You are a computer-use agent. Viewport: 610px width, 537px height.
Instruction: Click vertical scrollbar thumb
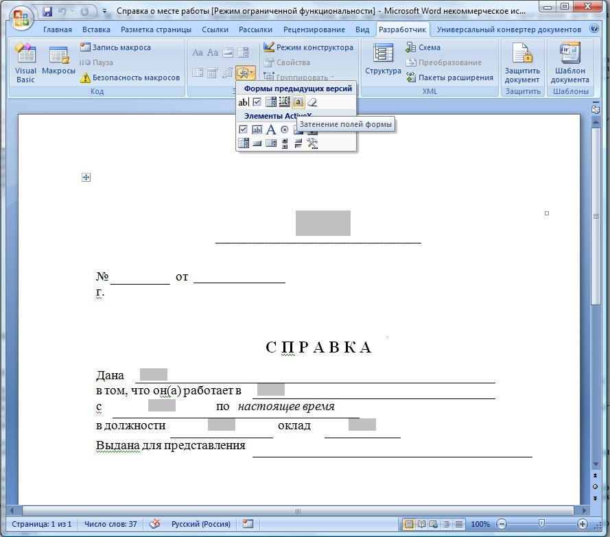[596, 216]
